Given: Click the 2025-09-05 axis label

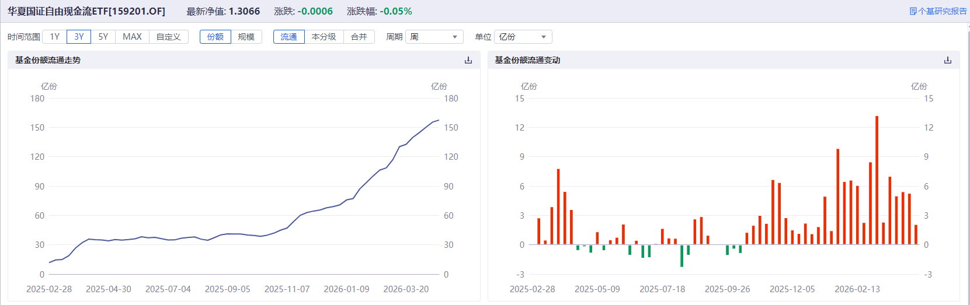Looking at the screenshot, I should click(228, 289).
